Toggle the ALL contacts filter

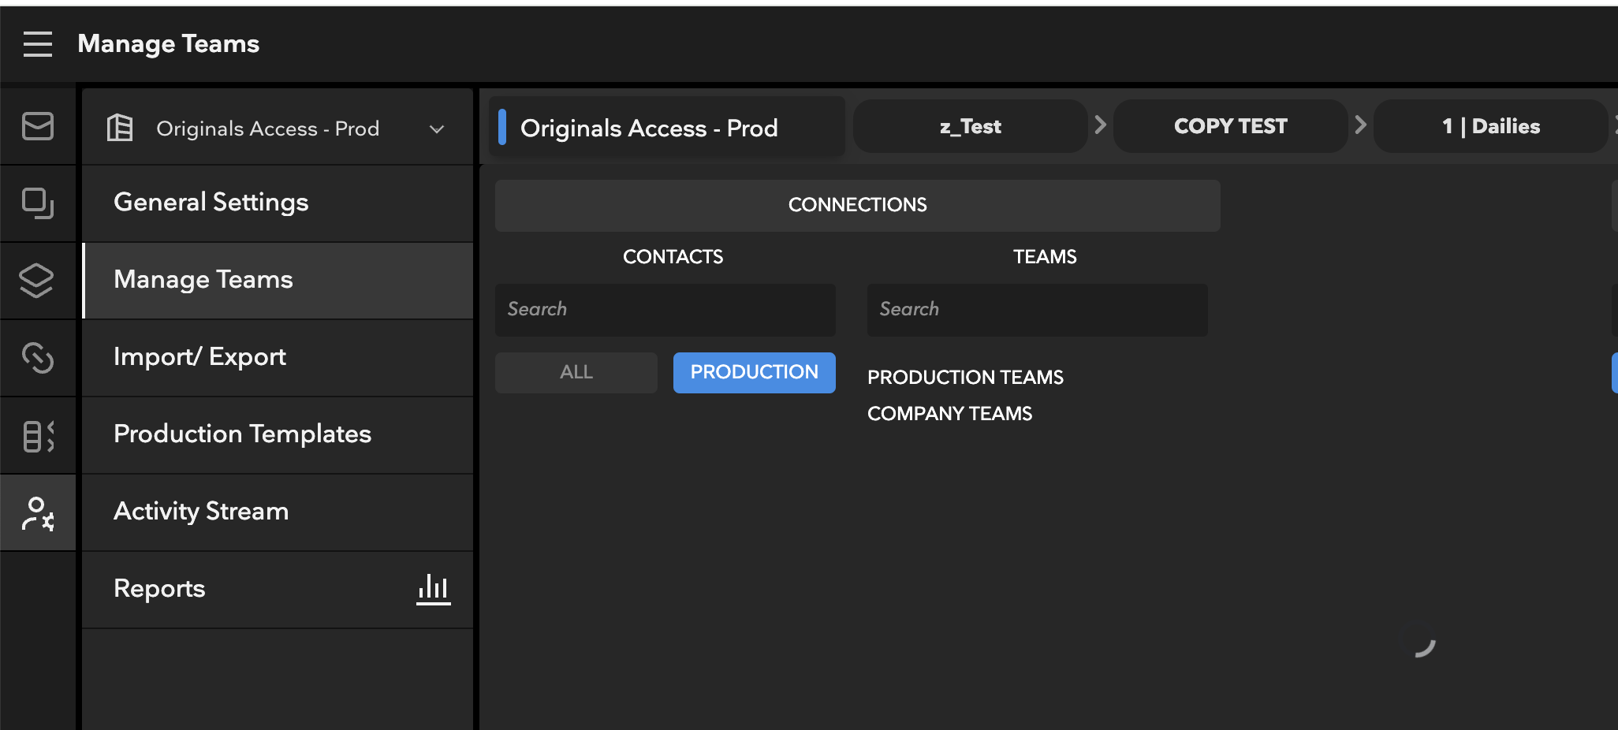pos(576,373)
